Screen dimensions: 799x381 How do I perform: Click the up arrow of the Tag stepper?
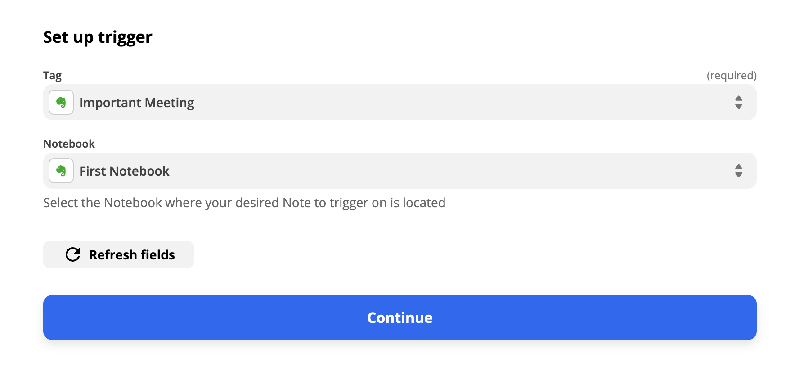pos(738,98)
